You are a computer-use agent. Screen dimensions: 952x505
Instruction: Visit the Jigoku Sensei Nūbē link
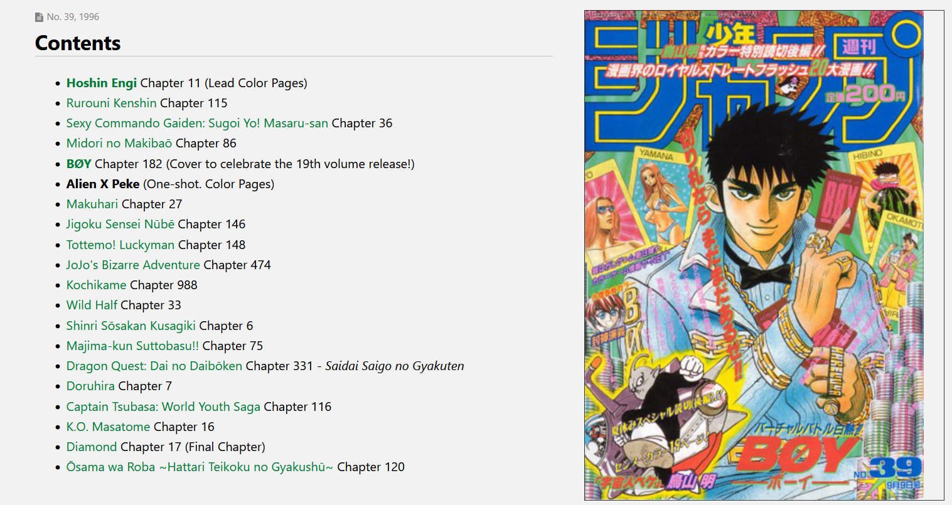[120, 224]
